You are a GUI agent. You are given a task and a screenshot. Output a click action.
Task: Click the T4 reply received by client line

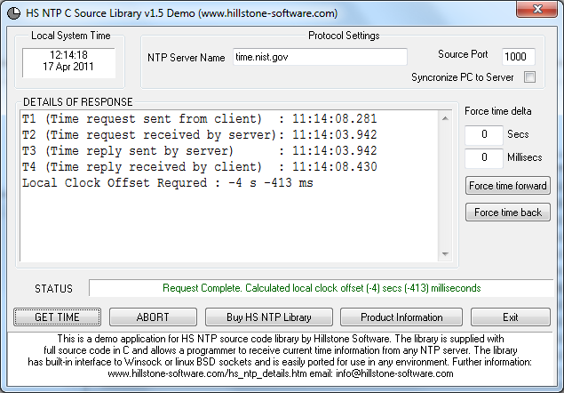point(200,166)
